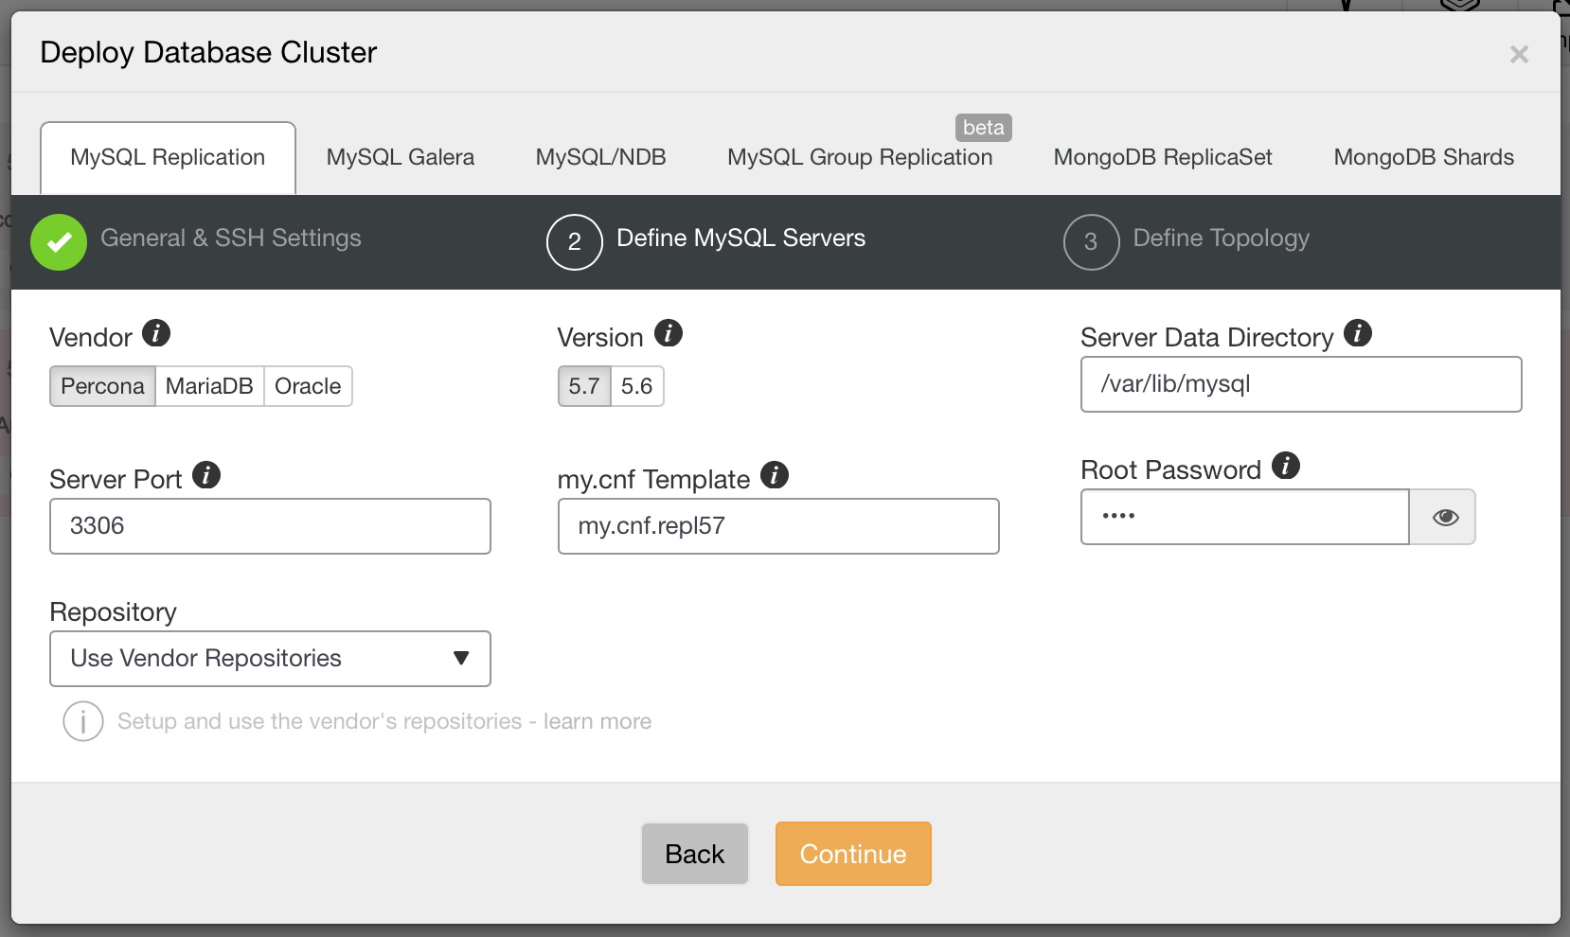The height and width of the screenshot is (937, 1570).
Task: Click the Back button
Action: pos(695,854)
